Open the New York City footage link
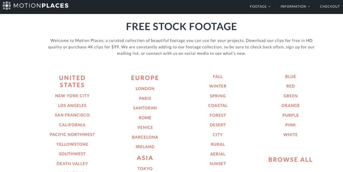This screenshot has width=343, height=172. point(72,96)
